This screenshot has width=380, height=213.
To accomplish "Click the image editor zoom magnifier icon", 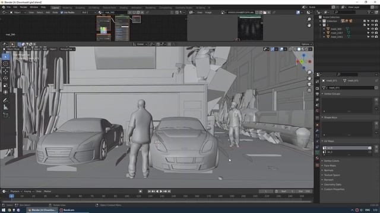I will 309,19.
